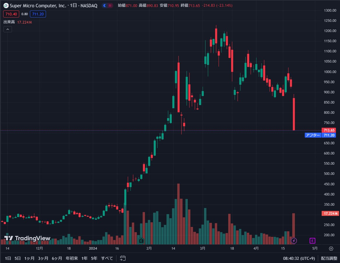Click the red 710.40 bid price button

pos(11,14)
